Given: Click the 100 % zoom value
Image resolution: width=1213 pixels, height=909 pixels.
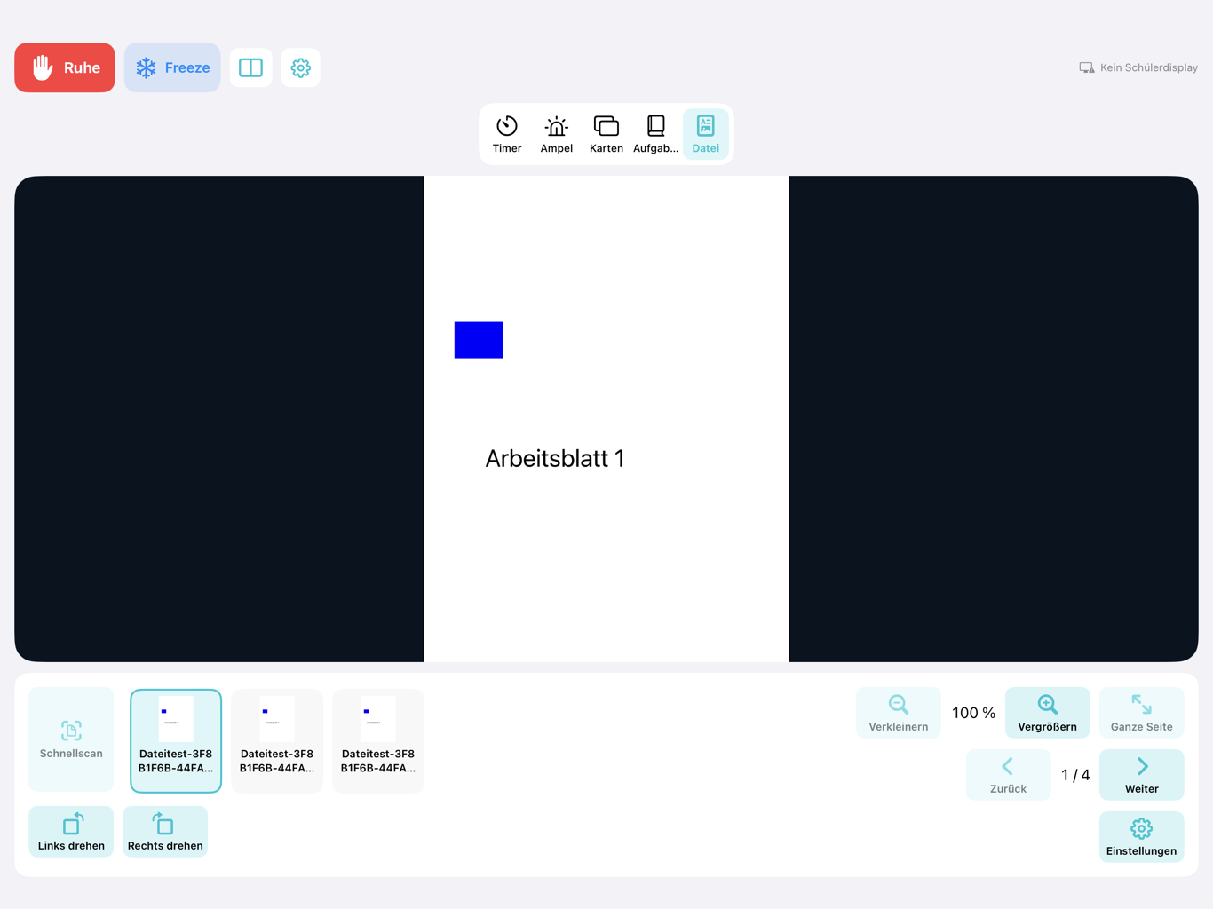Looking at the screenshot, I should coord(973,713).
